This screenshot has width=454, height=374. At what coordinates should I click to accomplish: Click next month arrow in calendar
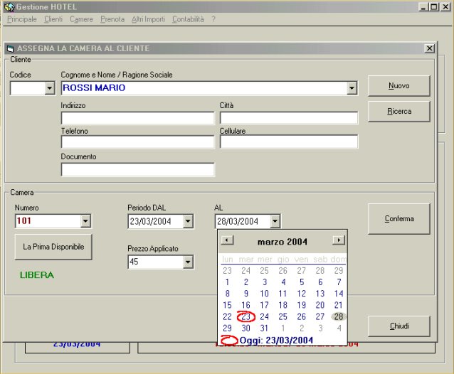339,241
